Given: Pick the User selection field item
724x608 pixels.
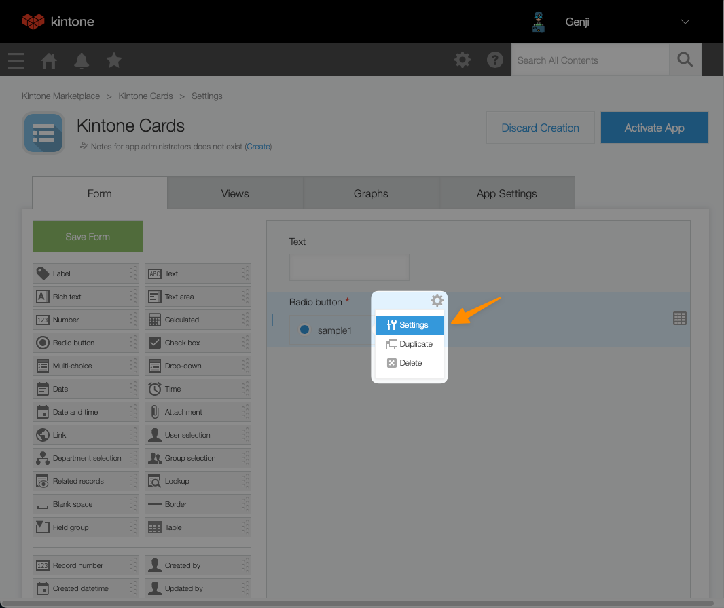Looking at the screenshot, I should 198,435.
